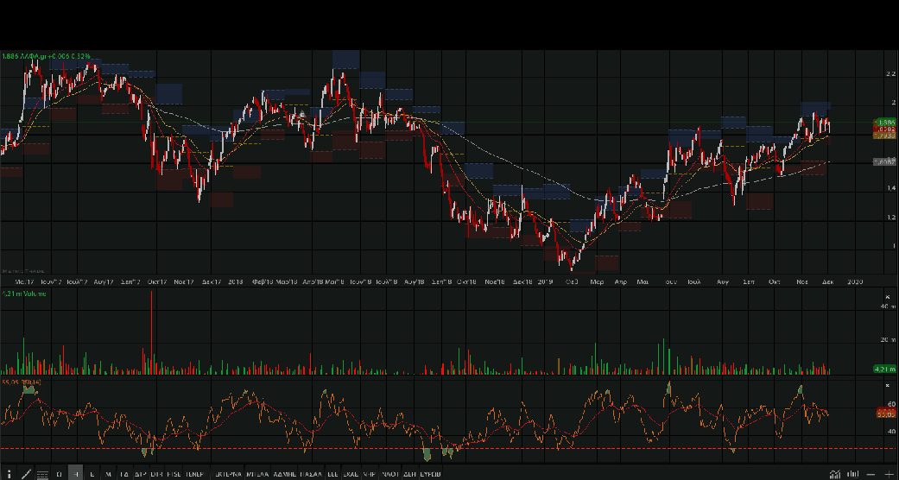The height and width of the screenshot is (480, 899).
Task: Open the indicators chart icon
Action: pyautogui.click(x=834, y=474)
